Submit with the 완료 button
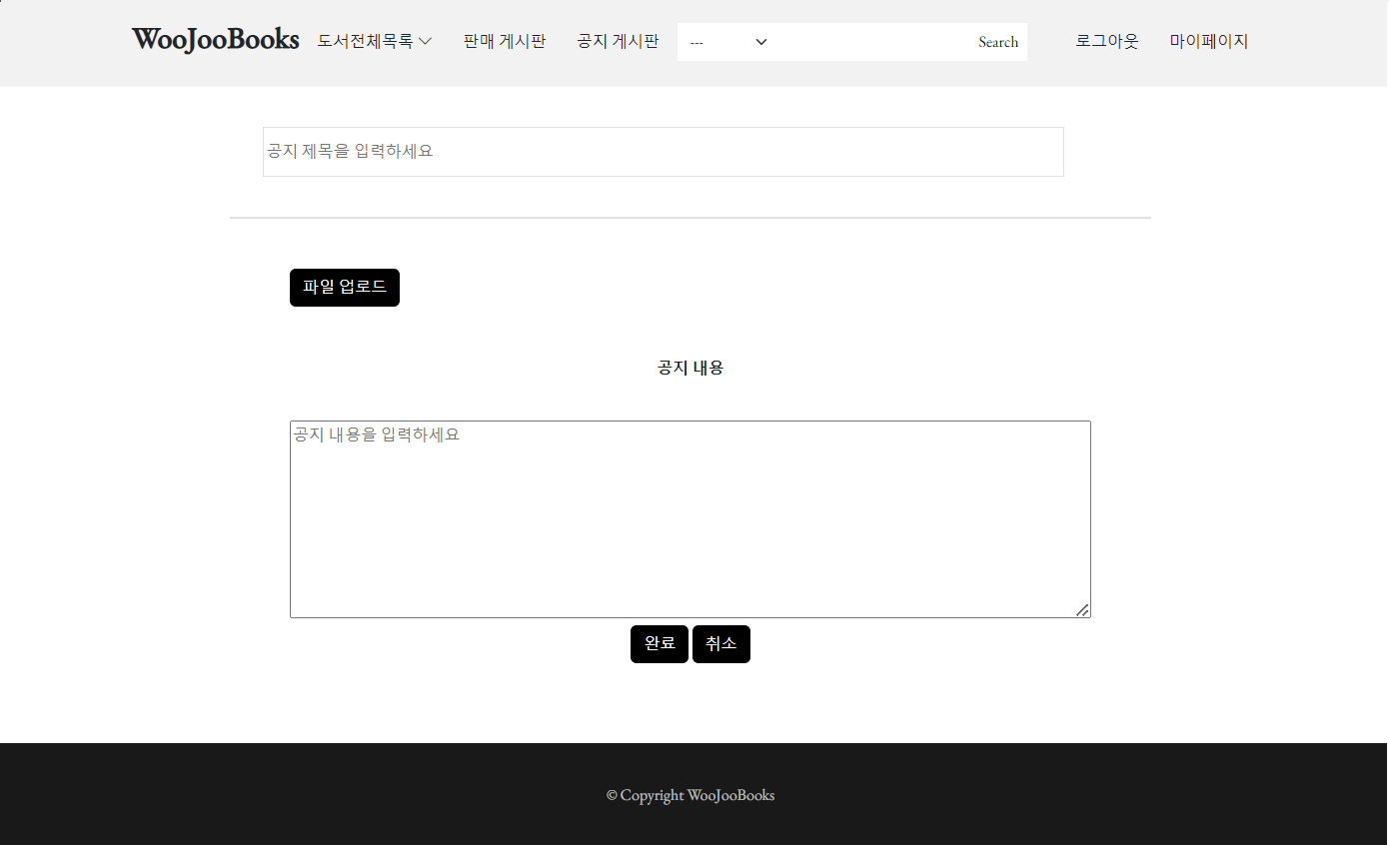Image resolution: width=1389 pixels, height=845 pixels. (660, 644)
